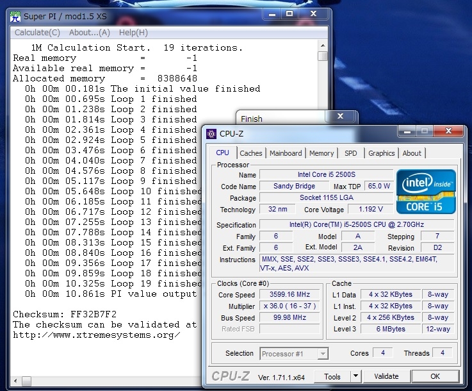Click the Instructions field listing MMX, SSE

[357, 263]
